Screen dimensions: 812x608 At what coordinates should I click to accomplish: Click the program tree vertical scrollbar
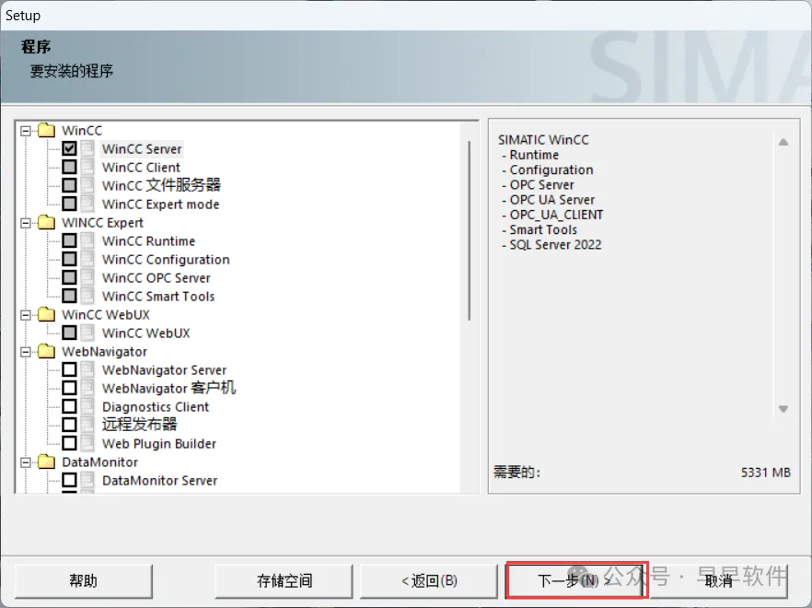(x=470, y=230)
